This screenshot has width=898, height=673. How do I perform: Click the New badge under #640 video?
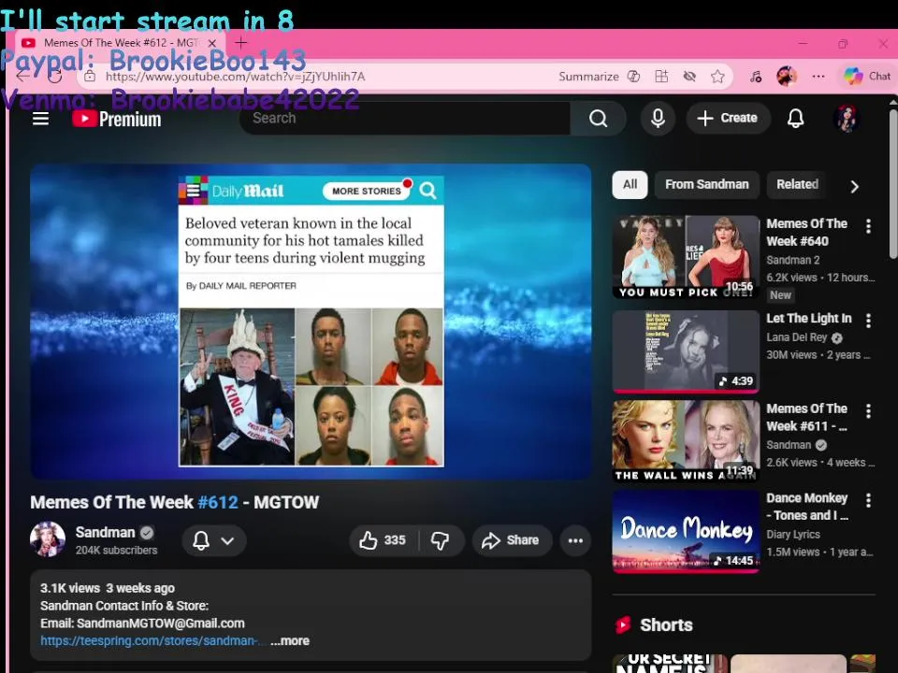(780, 295)
